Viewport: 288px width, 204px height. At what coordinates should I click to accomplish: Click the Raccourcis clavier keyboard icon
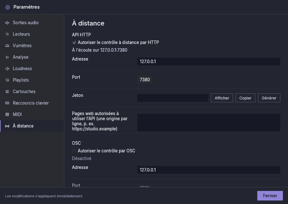(x=7, y=103)
